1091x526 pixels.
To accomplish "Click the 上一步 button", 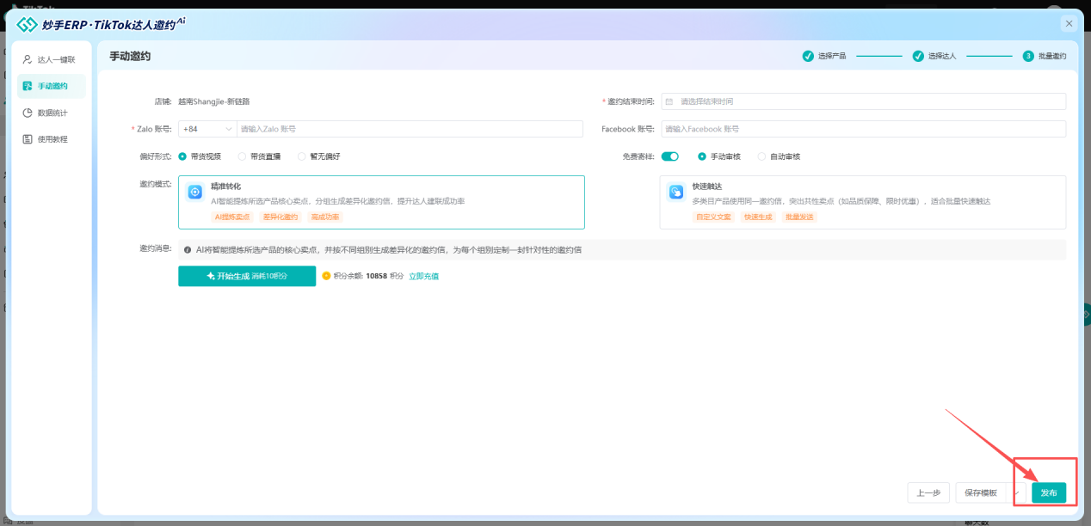I will pyautogui.click(x=928, y=492).
